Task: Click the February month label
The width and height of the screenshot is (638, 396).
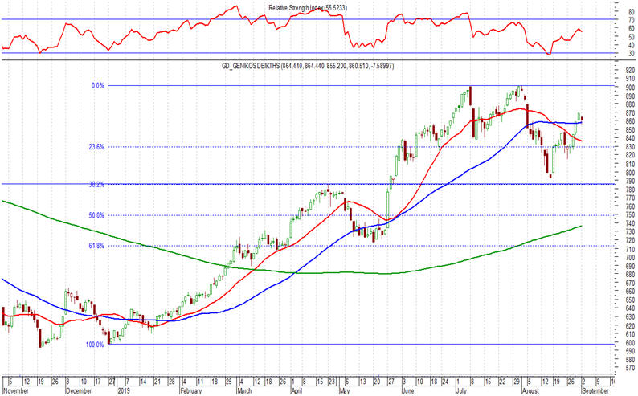Action: pyautogui.click(x=190, y=390)
